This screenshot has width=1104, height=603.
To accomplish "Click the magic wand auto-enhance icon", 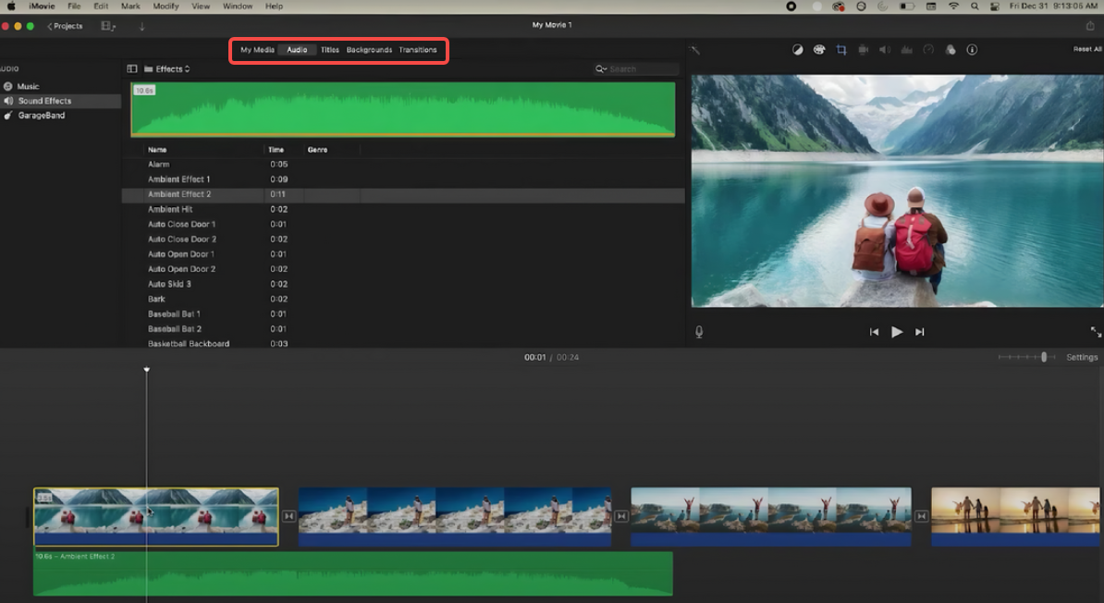I will tap(694, 50).
